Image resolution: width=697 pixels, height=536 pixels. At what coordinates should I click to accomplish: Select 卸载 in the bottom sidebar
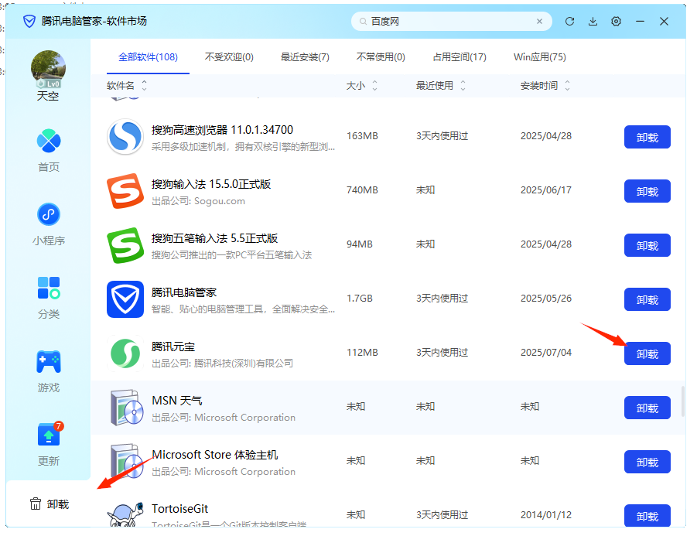click(49, 504)
